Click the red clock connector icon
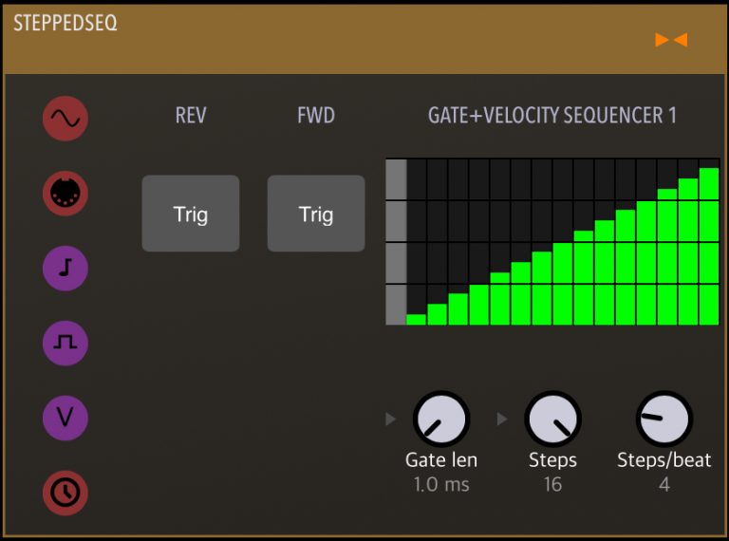Screen dimensions: 729x541 (65, 493)
